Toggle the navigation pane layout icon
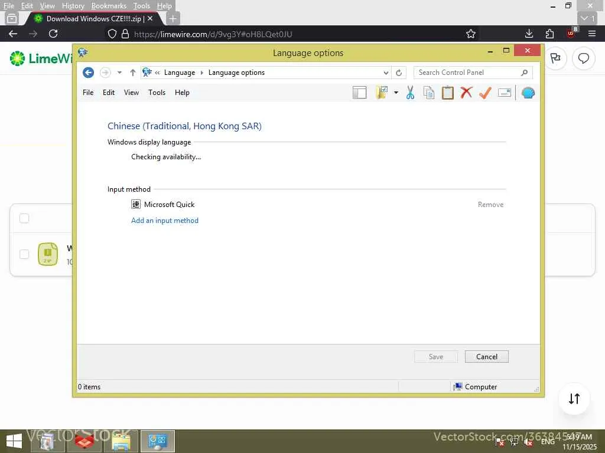Viewport: 605px width, 453px height. click(x=359, y=93)
